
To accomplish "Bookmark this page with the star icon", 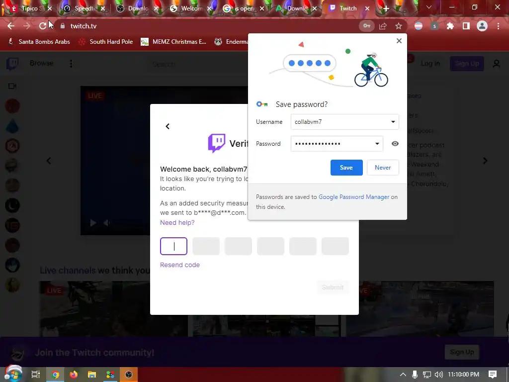I will tap(399, 26).
